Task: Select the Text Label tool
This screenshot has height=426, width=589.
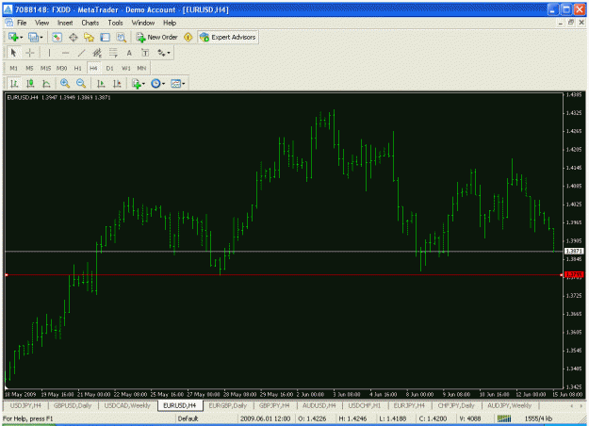Action: tap(145, 53)
